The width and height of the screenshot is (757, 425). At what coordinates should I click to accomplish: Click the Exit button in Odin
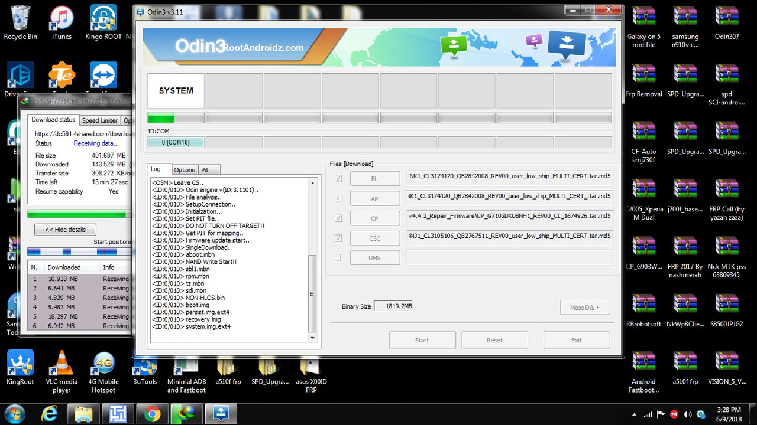(x=577, y=340)
